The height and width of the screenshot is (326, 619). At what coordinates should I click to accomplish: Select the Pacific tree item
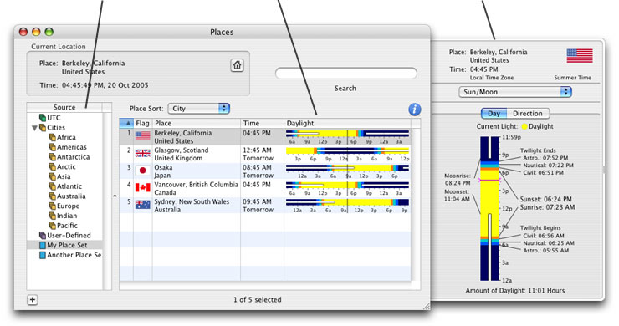pyautogui.click(x=67, y=226)
